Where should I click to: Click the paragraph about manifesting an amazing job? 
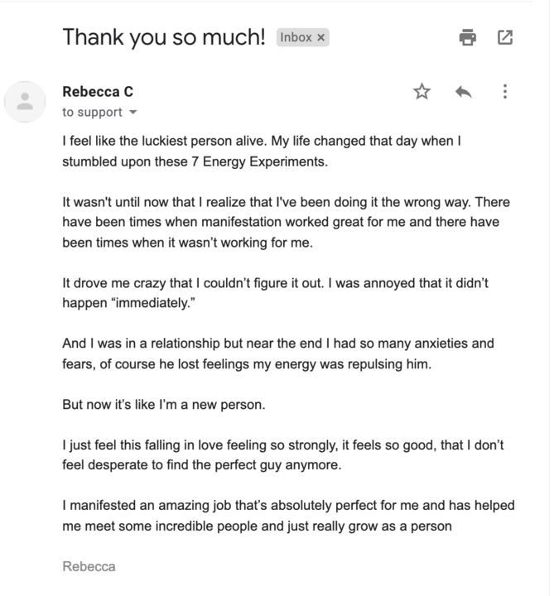coord(289,516)
